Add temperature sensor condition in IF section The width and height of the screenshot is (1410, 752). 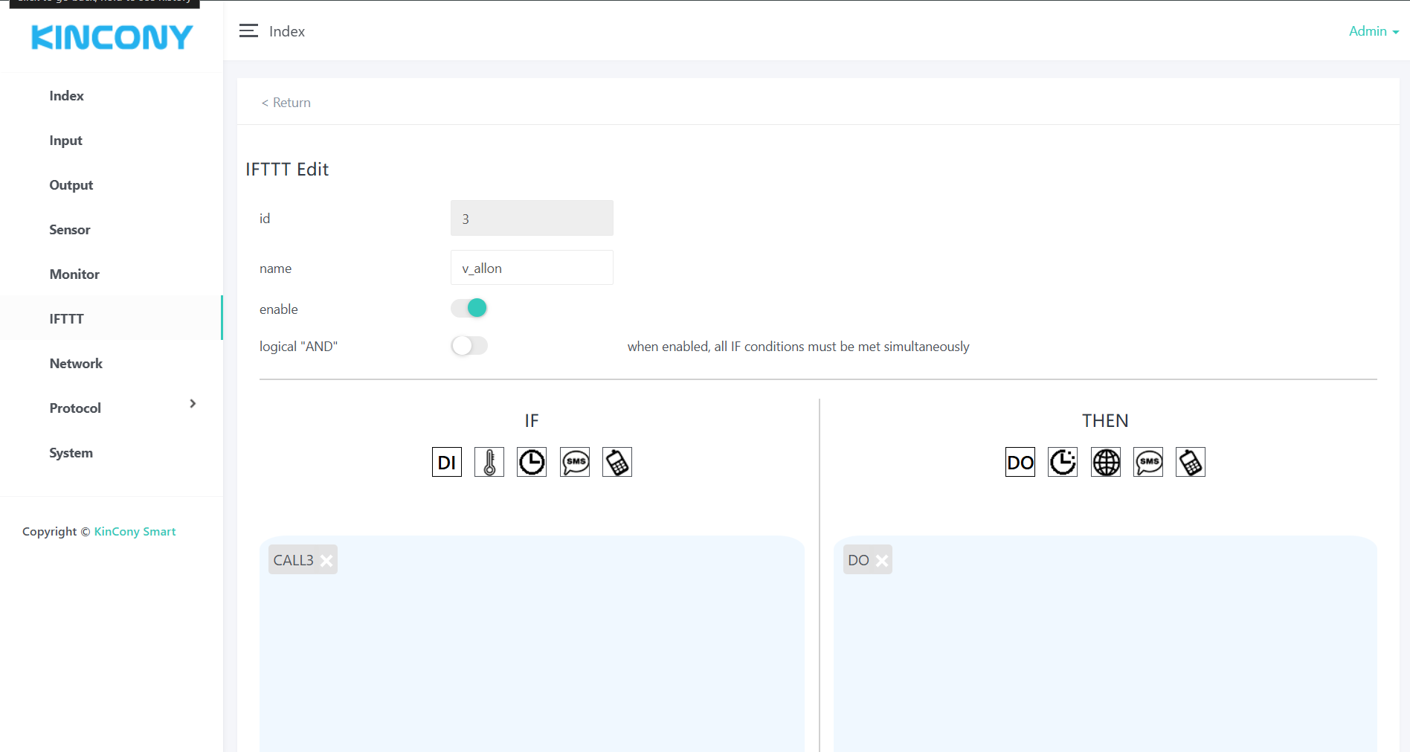pos(489,462)
